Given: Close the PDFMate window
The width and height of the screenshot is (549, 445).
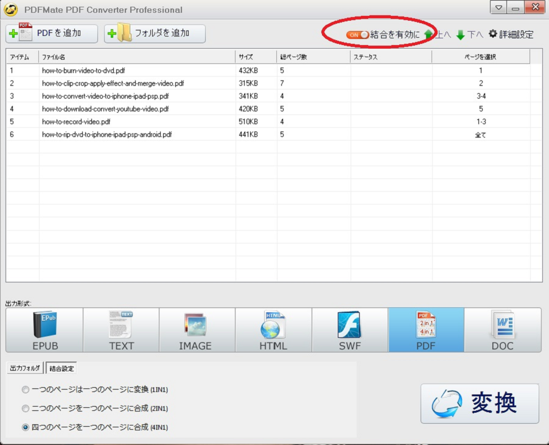Looking at the screenshot, I should tap(534, 7).
